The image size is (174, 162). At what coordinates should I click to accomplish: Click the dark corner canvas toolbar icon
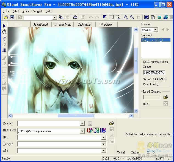pyautogui.click(x=105, y=17)
